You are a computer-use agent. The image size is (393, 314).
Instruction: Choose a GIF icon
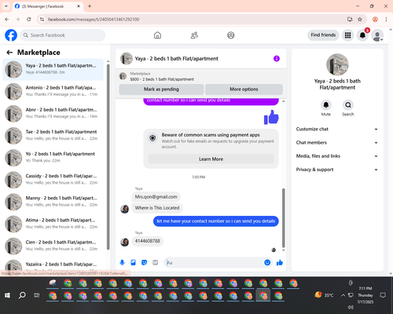[x=156, y=262]
